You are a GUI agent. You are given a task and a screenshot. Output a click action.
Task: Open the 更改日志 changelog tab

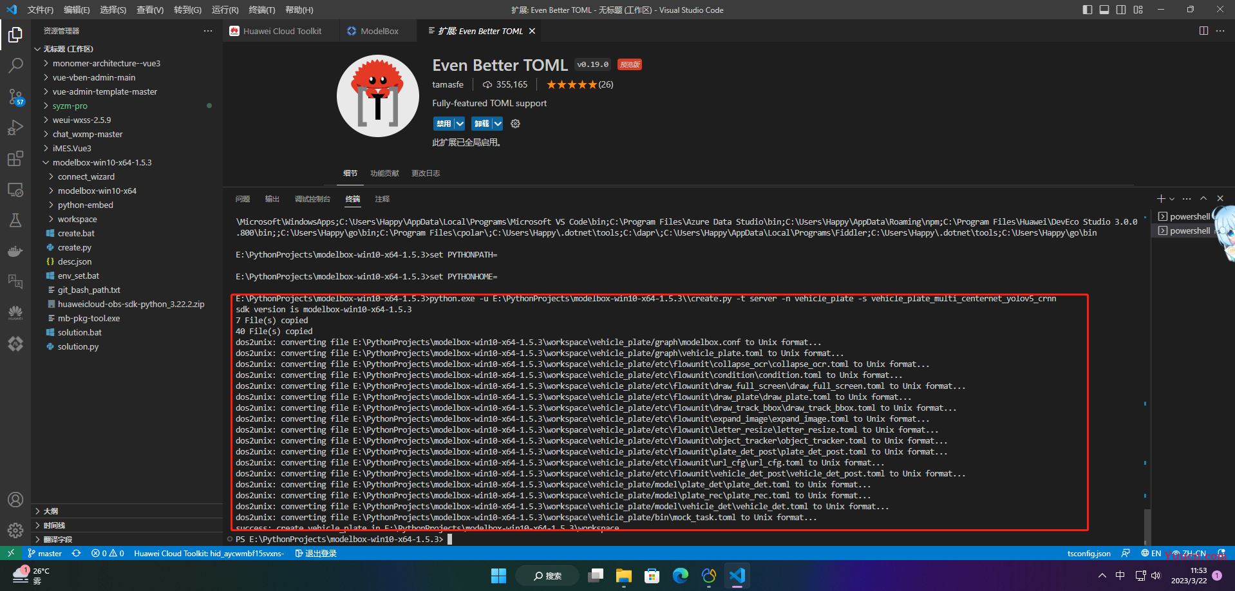(426, 173)
